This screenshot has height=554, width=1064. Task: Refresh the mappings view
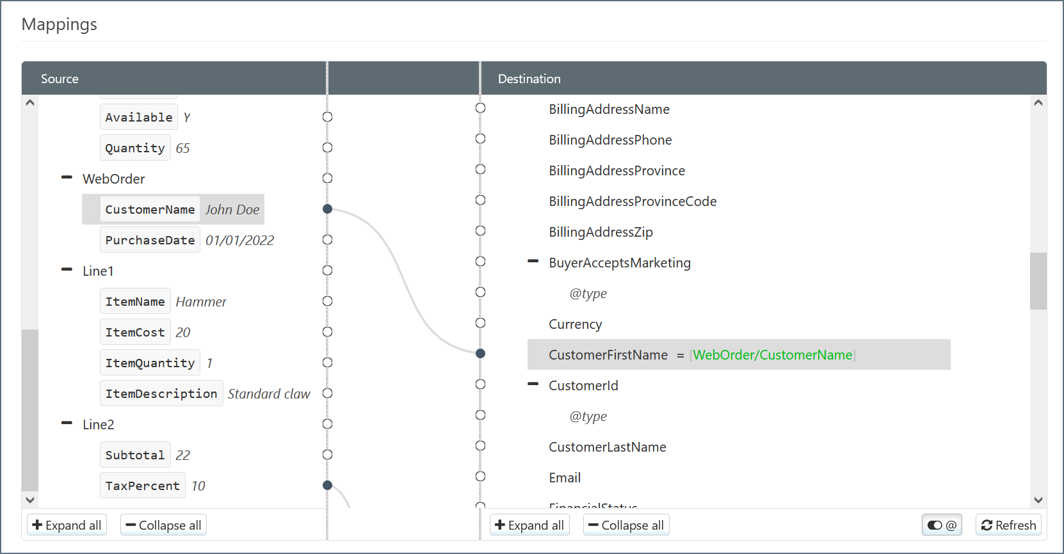pyautogui.click(x=1008, y=525)
